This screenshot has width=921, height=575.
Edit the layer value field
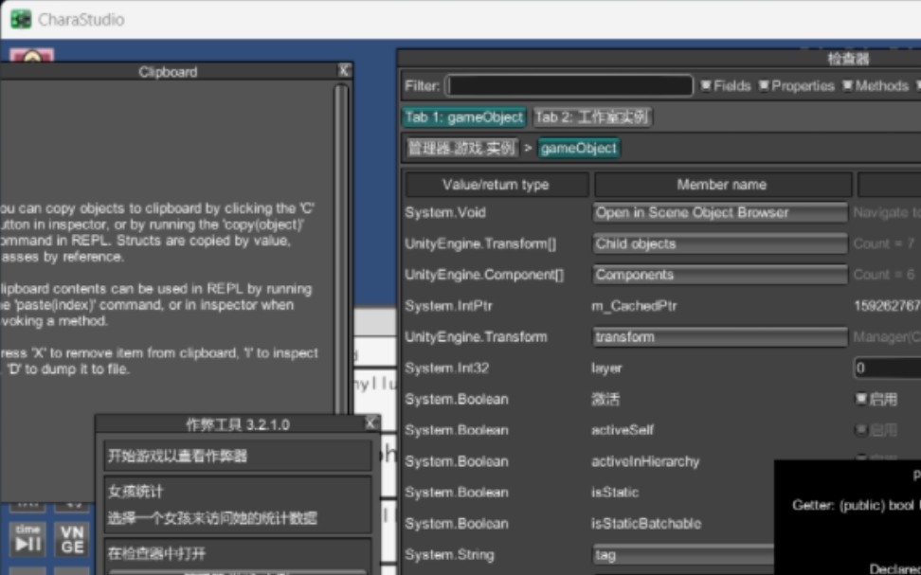(887, 368)
